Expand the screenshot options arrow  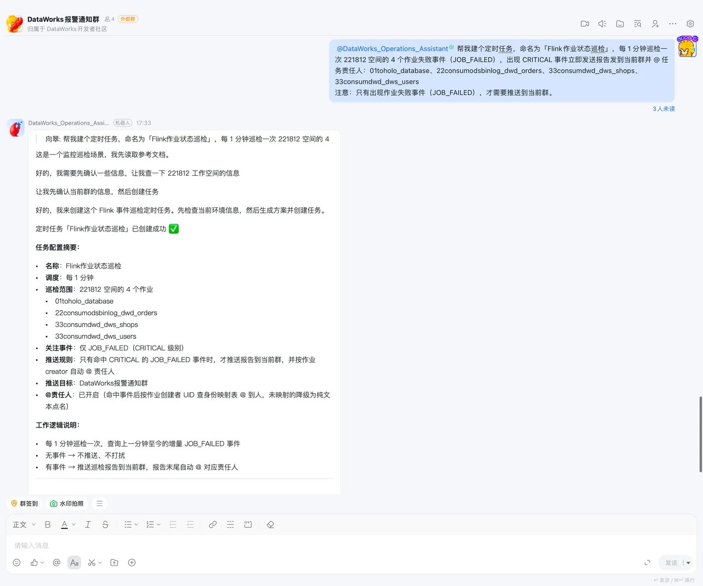[x=100, y=563]
